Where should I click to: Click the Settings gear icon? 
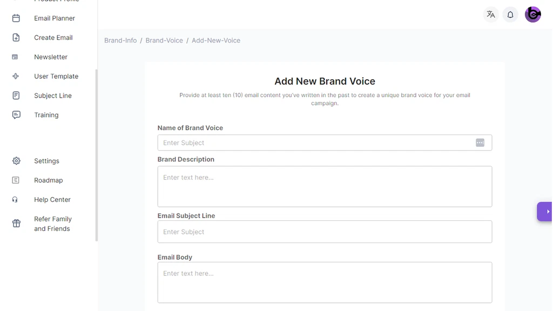16,161
